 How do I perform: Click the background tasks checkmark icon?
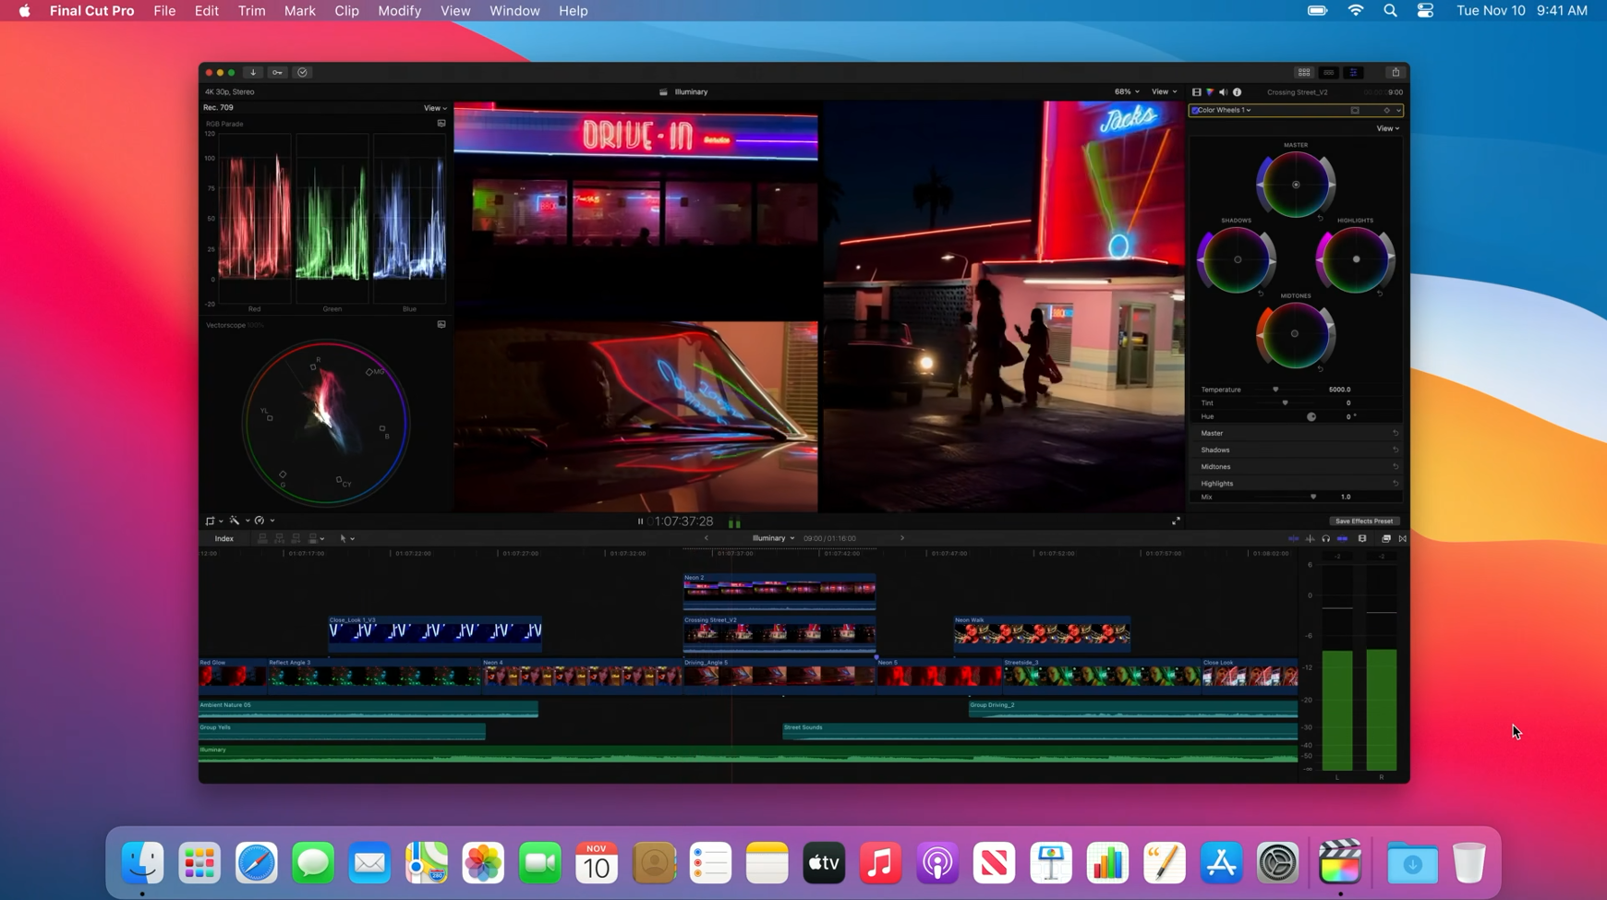pyautogui.click(x=302, y=72)
